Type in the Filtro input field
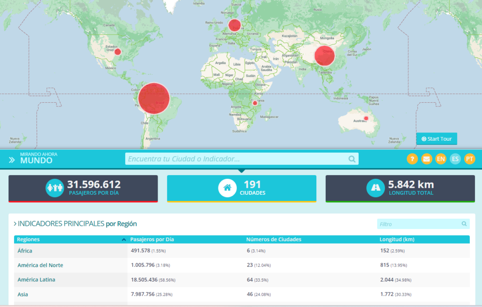The height and width of the screenshot is (307, 482). click(418, 224)
